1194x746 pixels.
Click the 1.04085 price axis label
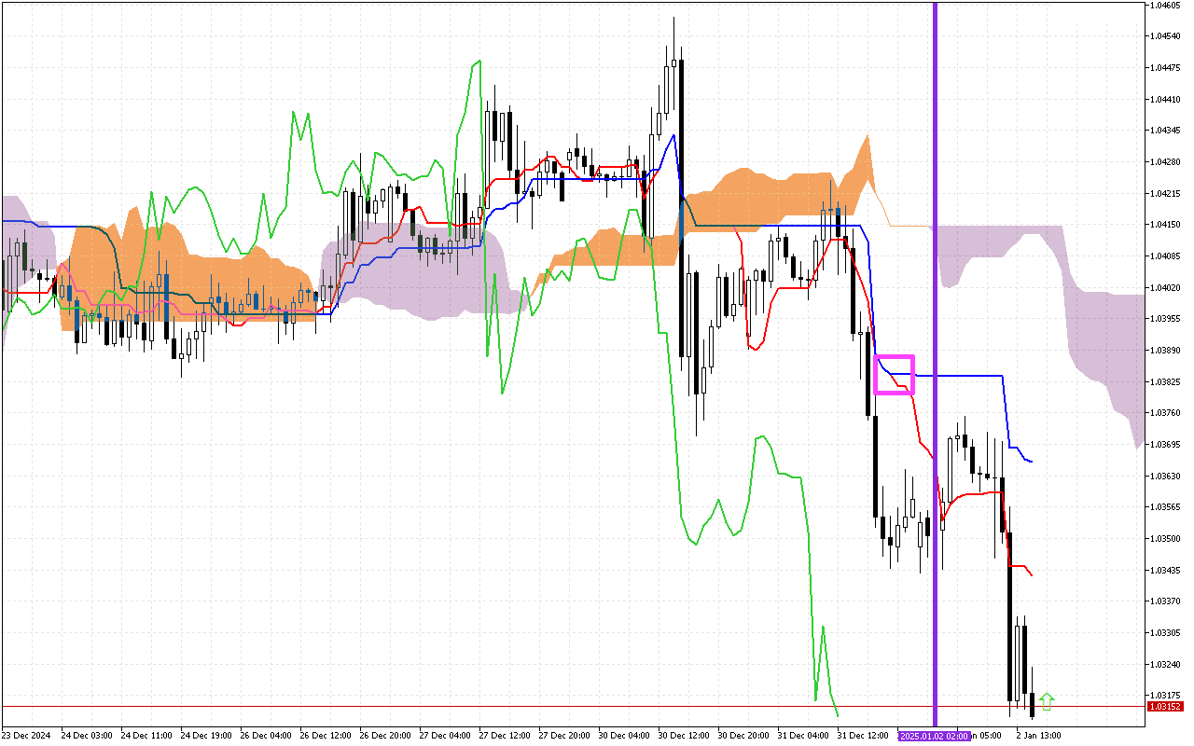click(1165, 256)
